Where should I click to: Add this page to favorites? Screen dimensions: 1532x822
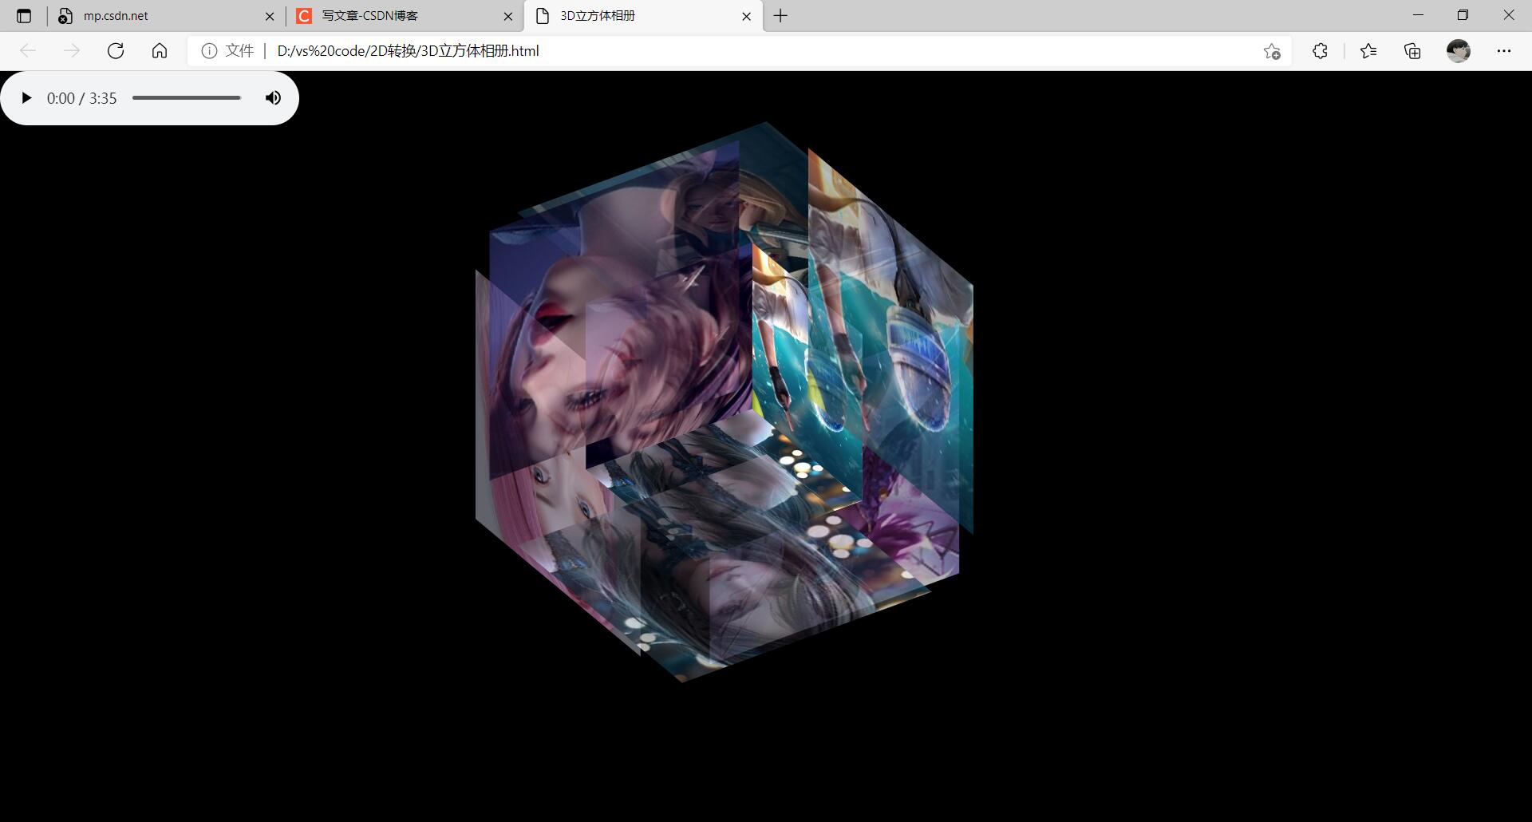[x=1272, y=51]
